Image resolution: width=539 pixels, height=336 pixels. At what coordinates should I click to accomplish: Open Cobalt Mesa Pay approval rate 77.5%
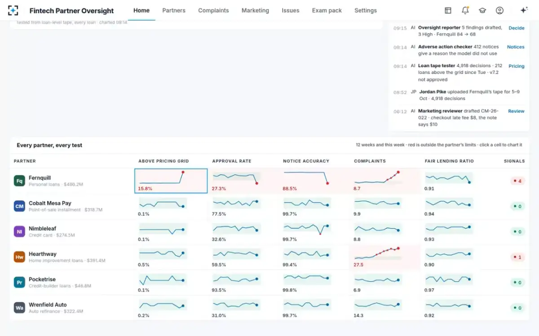[244, 206]
